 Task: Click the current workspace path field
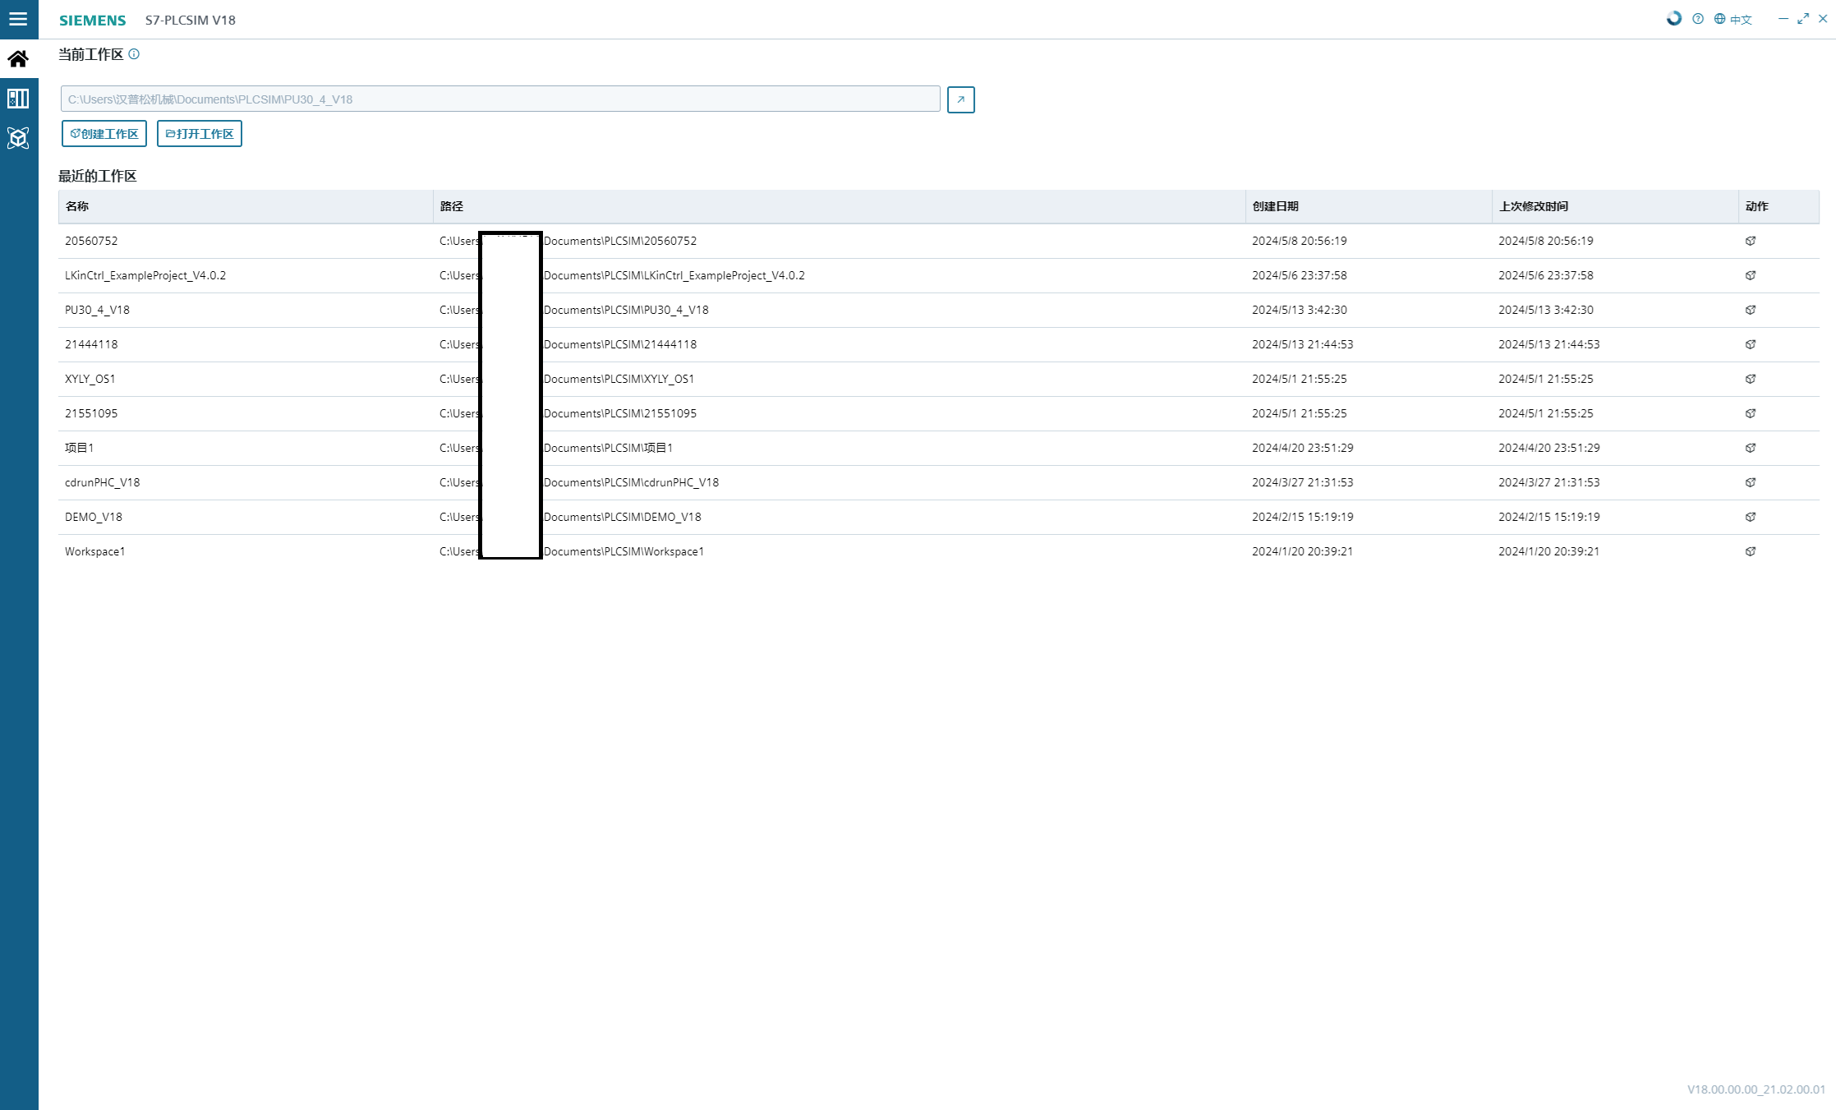[x=499, y=99]
